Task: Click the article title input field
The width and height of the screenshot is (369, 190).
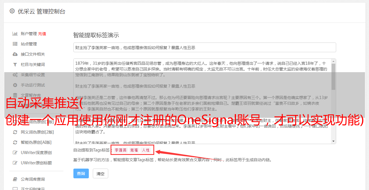Action: click(204, 47)
